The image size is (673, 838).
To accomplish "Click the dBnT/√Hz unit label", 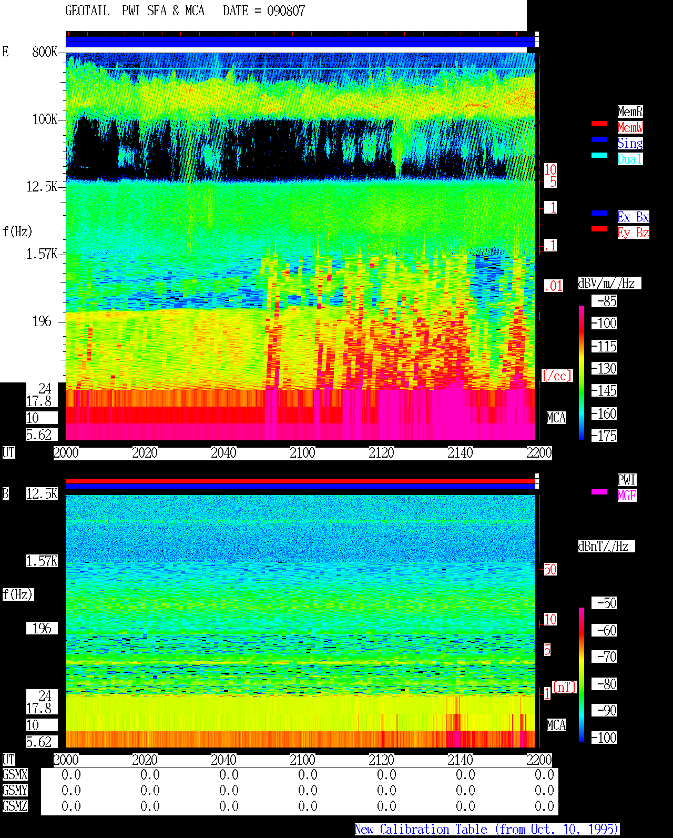I will coord(606,546).
